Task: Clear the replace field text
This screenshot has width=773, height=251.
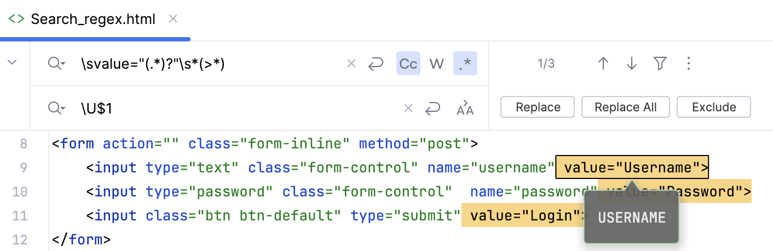Action: [x=408, y=108]
